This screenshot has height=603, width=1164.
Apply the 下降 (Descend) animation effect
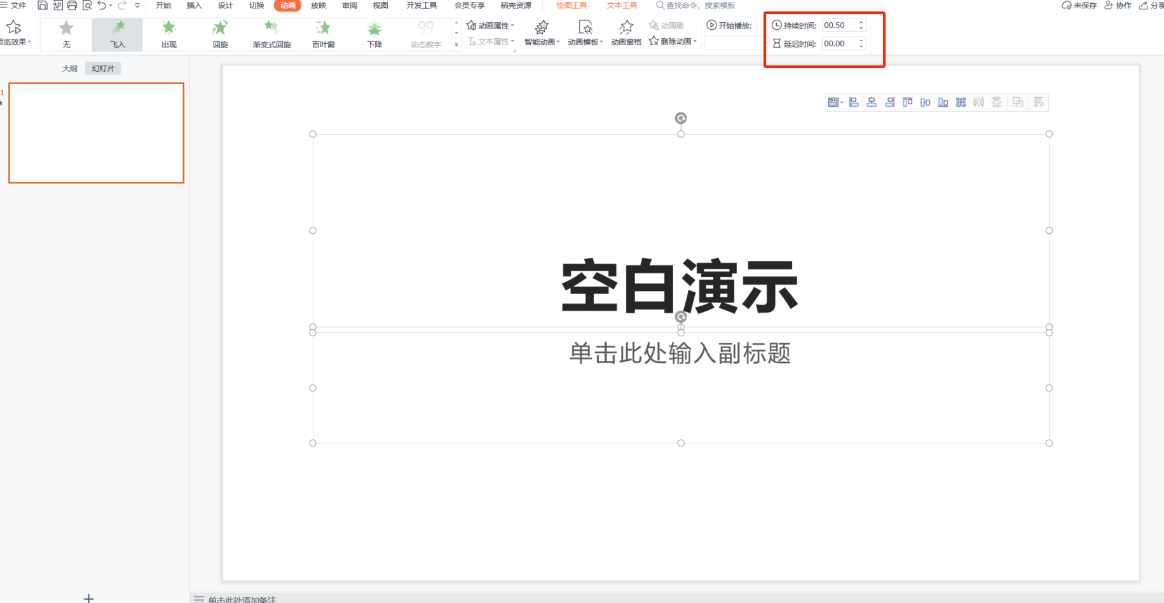tap(374, 34)
